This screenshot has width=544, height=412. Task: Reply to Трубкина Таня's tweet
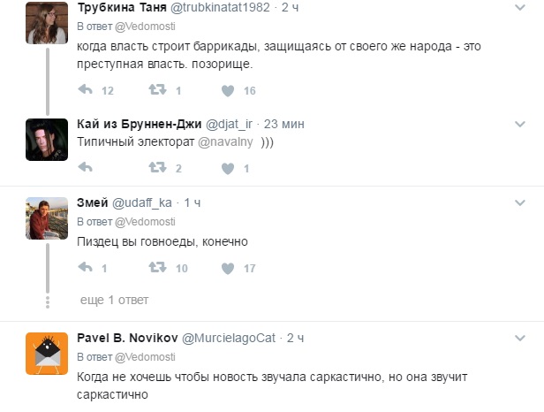(x=86, y=90)
